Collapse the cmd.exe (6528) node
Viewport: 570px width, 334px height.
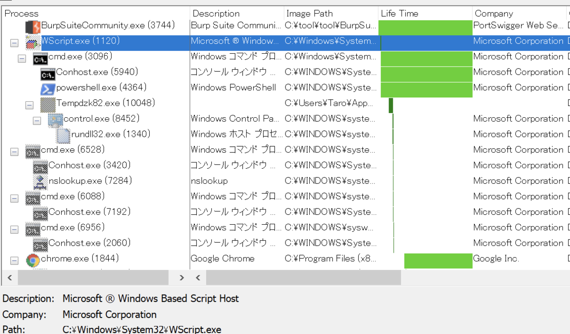pyautogui.click(x=14, y=152)
